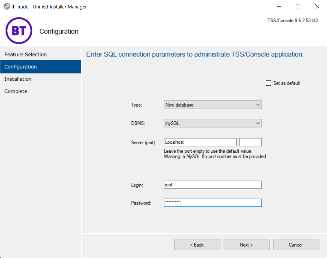
Task: Click the DBMS: label
Action: [x=138, y=123]
